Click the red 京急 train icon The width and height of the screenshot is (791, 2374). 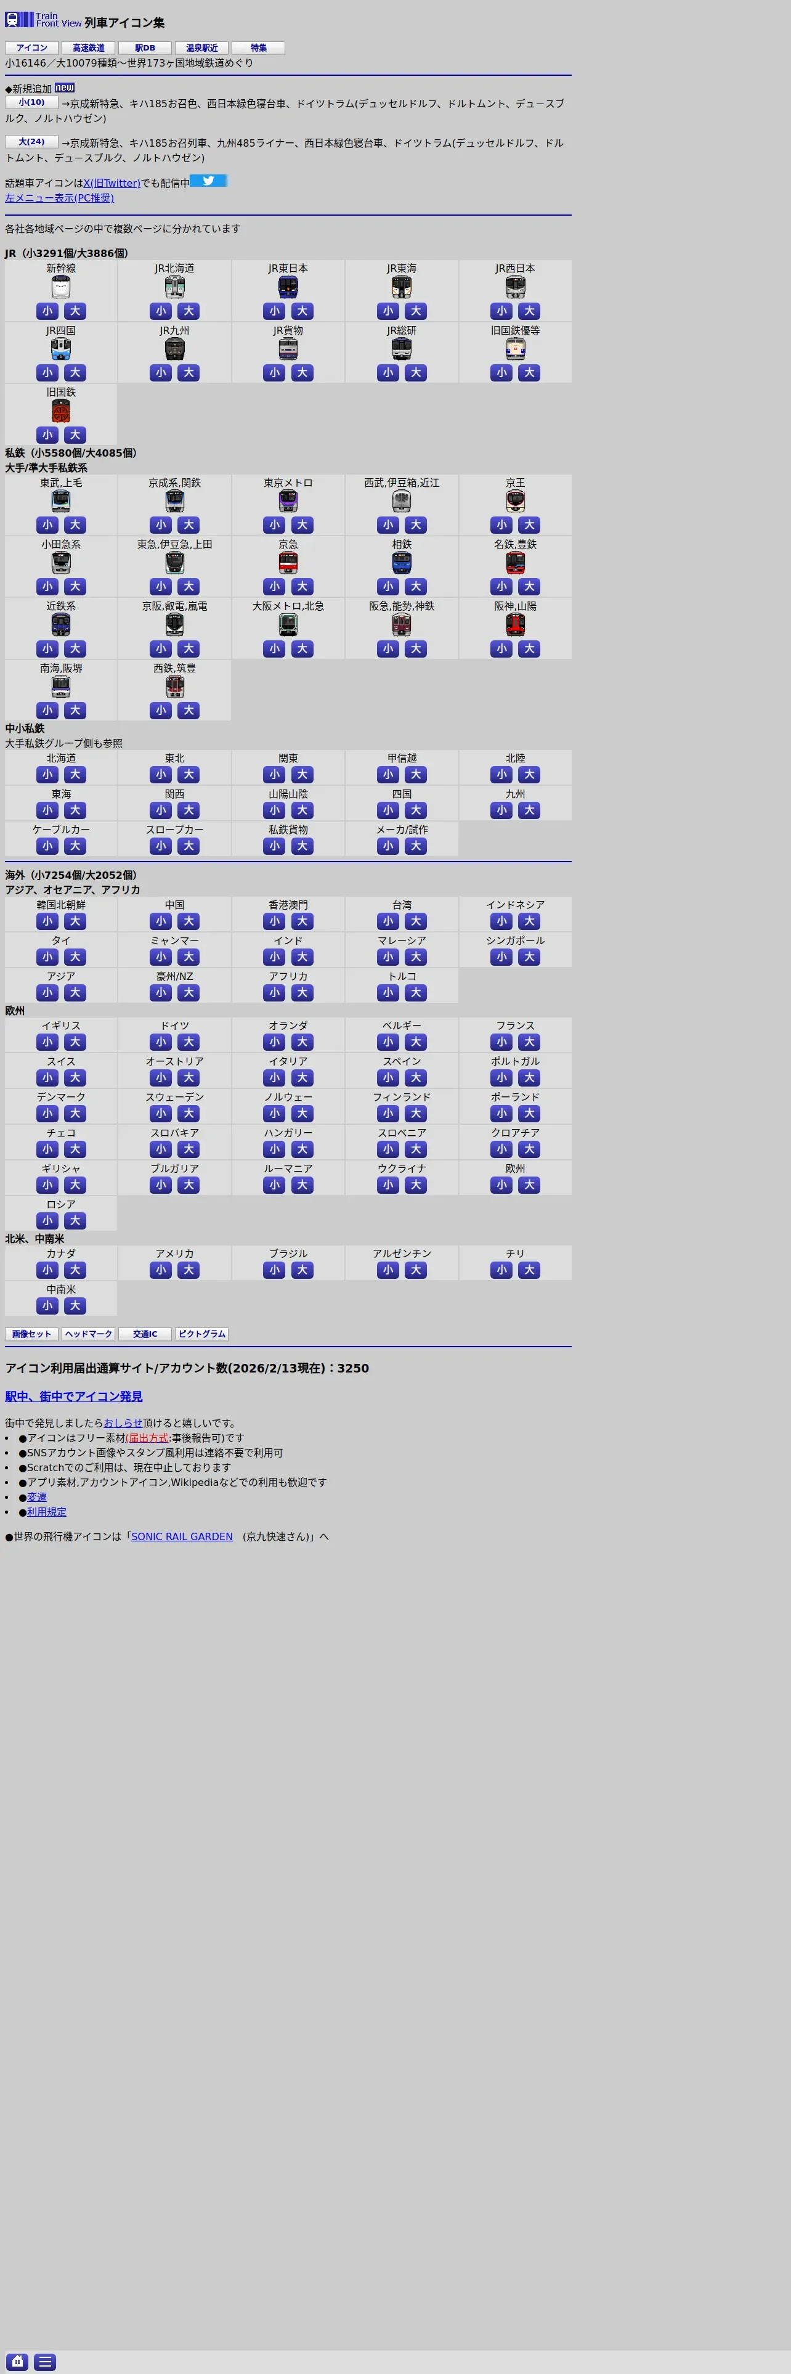(x=288, y=563)
